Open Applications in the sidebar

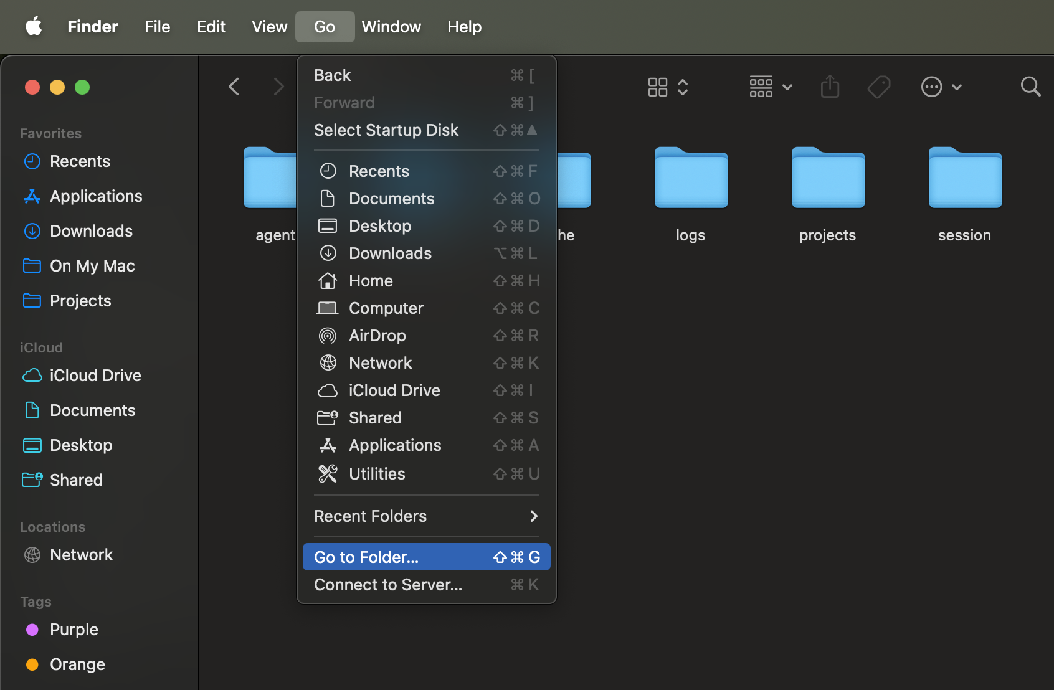(96, 196)
